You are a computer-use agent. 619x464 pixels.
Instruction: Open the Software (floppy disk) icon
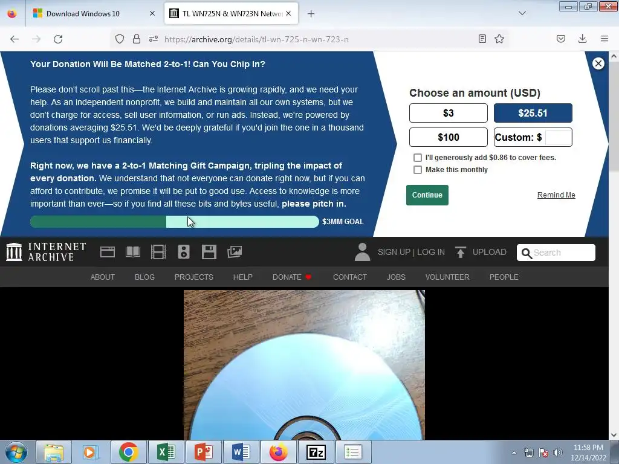point(209,252)
